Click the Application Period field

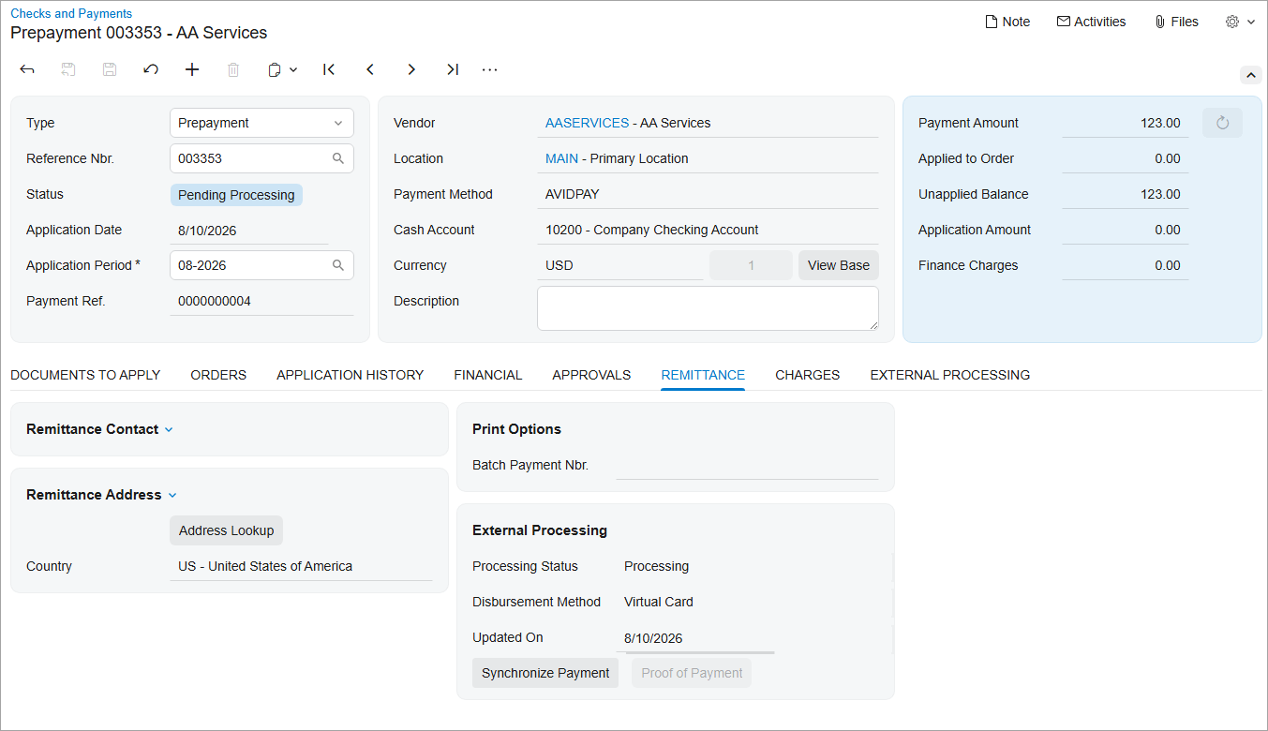[x=261, y=265]
